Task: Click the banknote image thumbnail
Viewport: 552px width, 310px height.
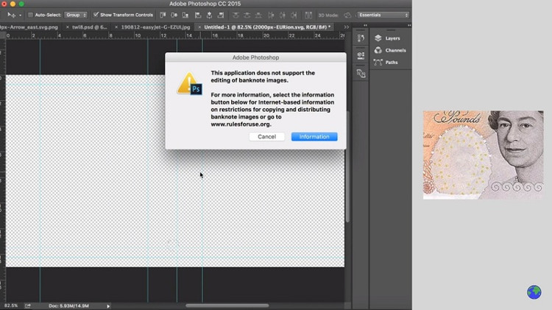Action: [x=483, y=155]
